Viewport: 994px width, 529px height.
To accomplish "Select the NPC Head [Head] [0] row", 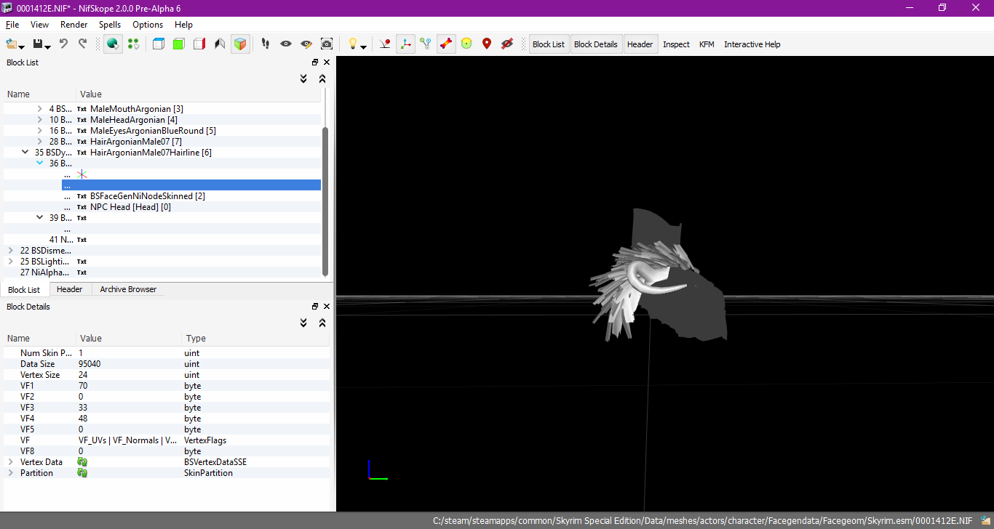I will click(x=191, y=207).
